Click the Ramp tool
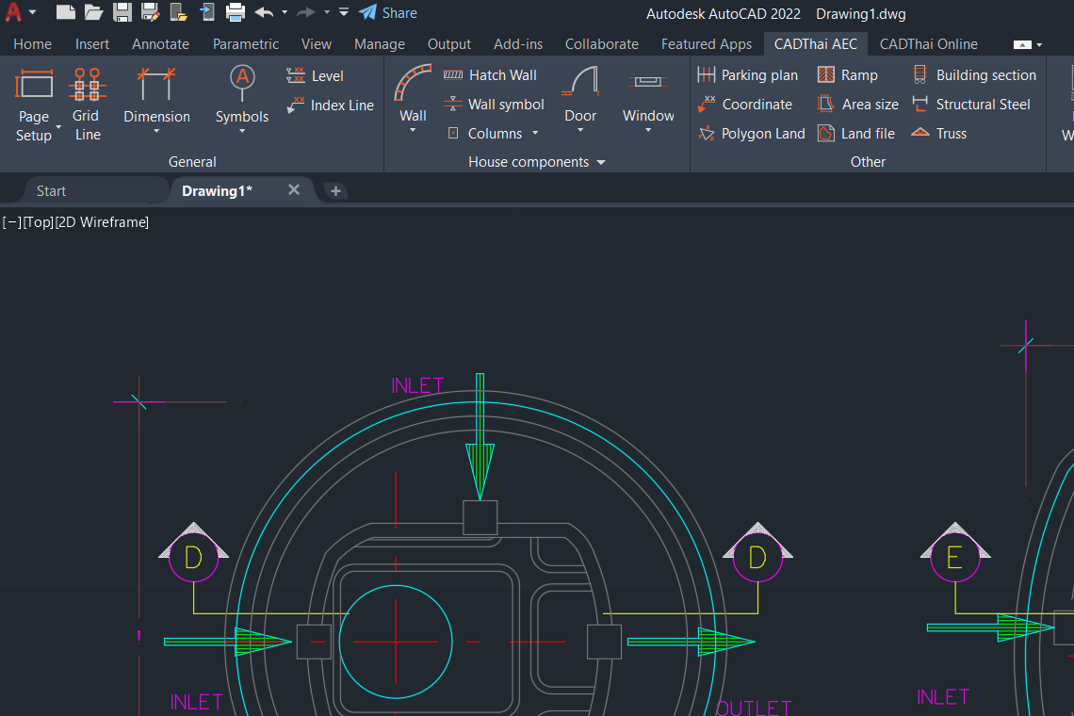Image resolution: width=1074 pixels, height=716 pixels. click(847, 75)
